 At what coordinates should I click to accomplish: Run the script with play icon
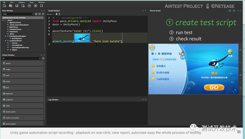pyautogui.click(x=29, y=6)
